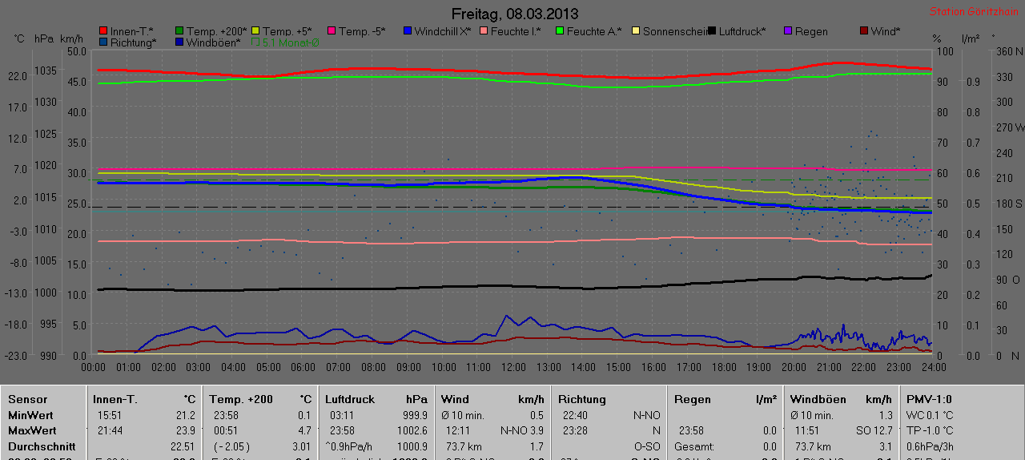This screenshot has height=460, width=1025.
Task: Click the 'O-SO' direction average value
Action: (x=646, y=446)
